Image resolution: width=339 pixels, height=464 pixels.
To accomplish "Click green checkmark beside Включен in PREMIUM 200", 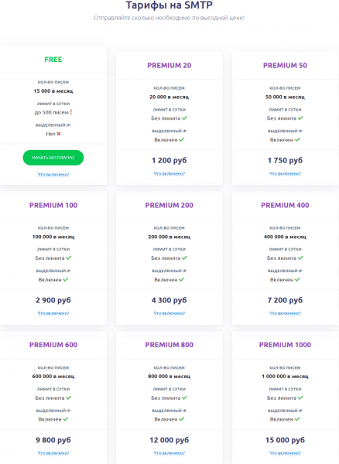I will pyautogui.click(x=181, y=279).
